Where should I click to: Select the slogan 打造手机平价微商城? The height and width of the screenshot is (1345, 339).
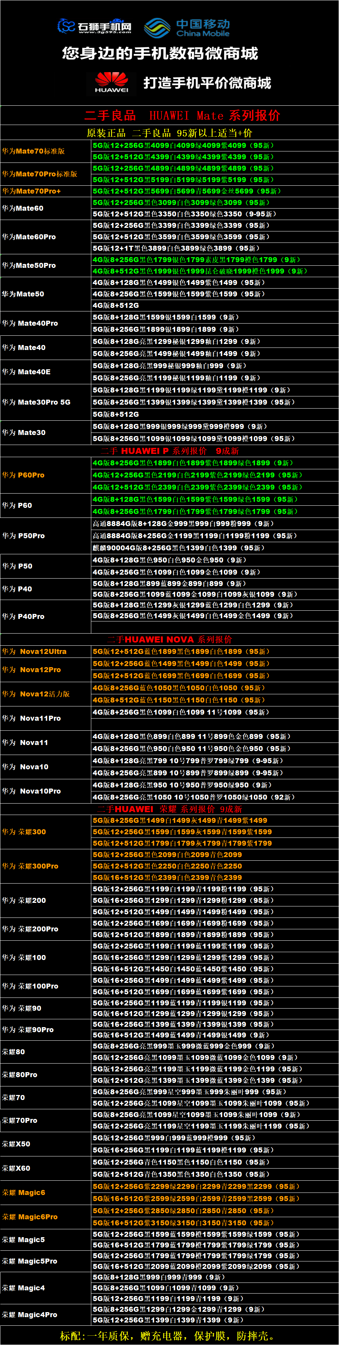coord(207,83)
